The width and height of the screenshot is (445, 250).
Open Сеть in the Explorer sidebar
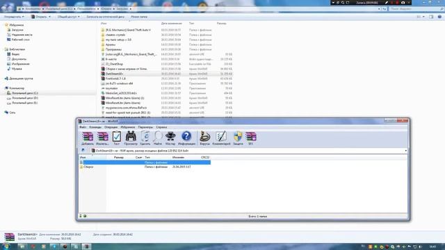pos(13,112)
